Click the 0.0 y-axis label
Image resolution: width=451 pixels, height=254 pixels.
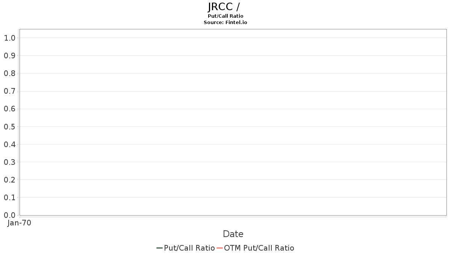(x=9, y=215)
